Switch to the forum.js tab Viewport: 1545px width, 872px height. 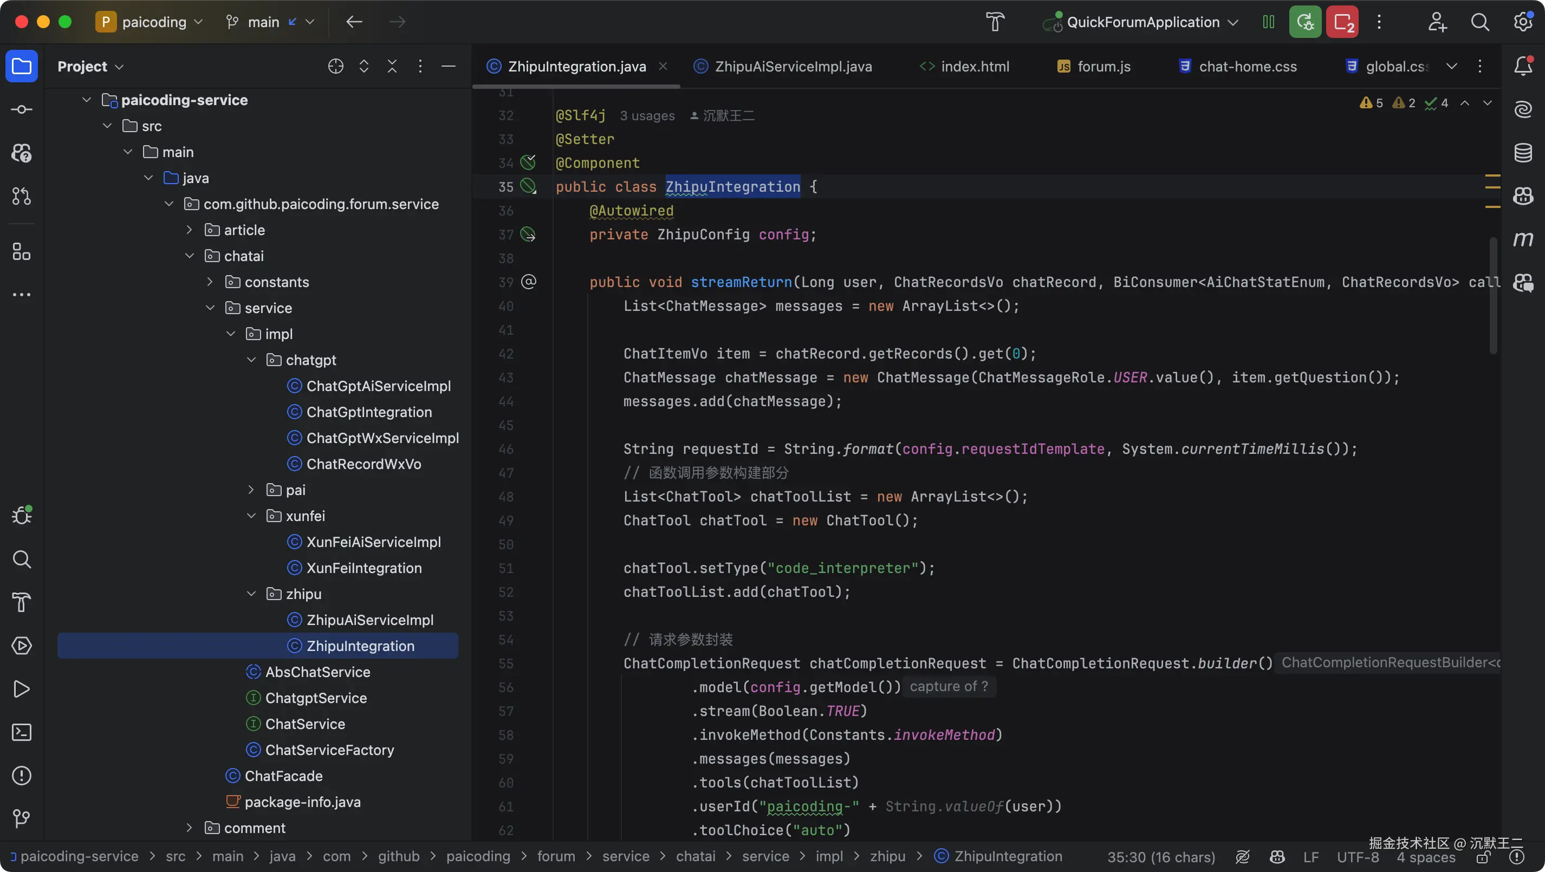click(1103, 67)
